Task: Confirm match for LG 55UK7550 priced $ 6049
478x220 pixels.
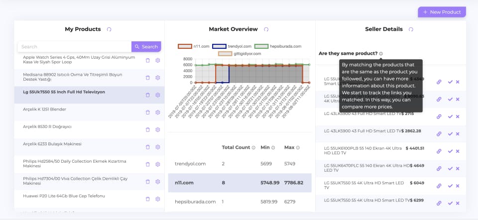Action: [450, 186]
